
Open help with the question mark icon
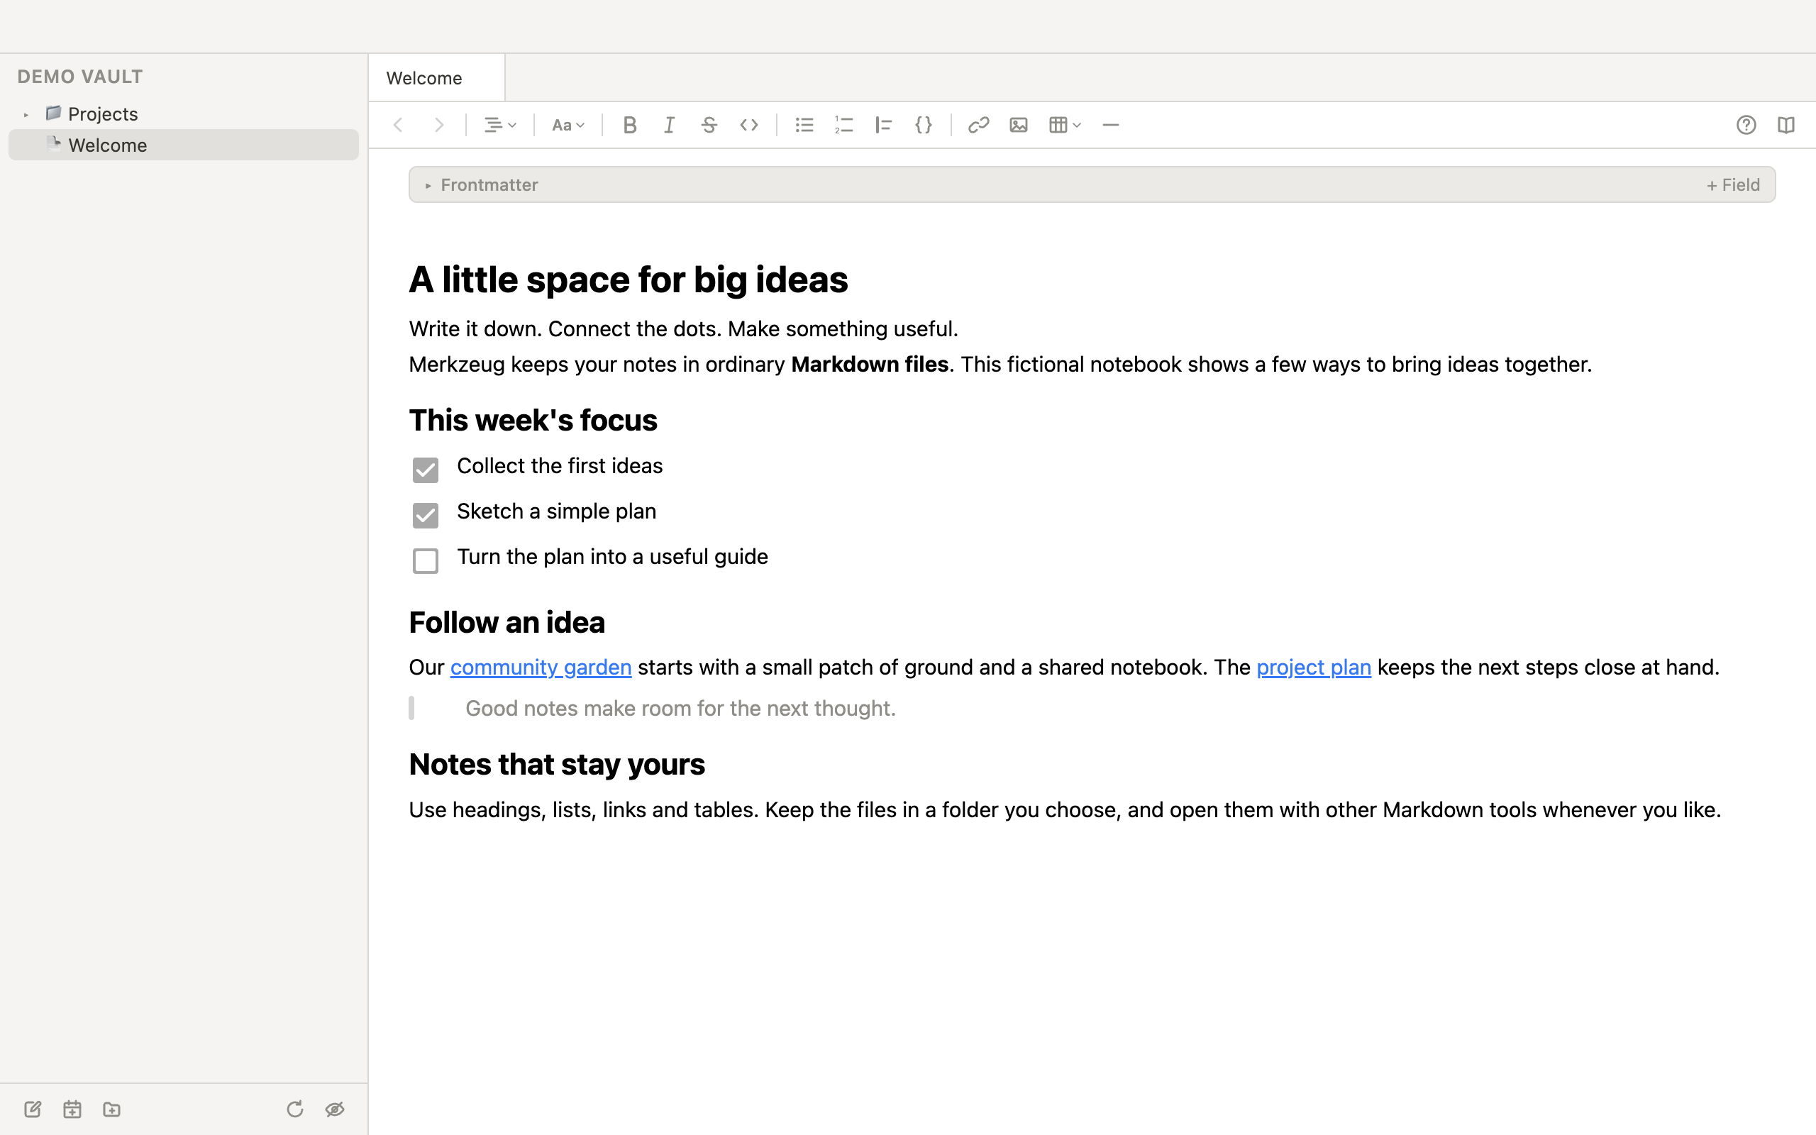1746,125
